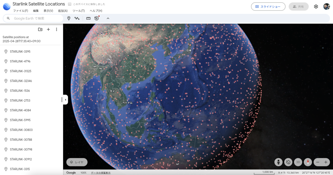This screenshot has width=333, height=175.
Task: Select the STARLINK-3315 placemark row
Action: point(31,169)
